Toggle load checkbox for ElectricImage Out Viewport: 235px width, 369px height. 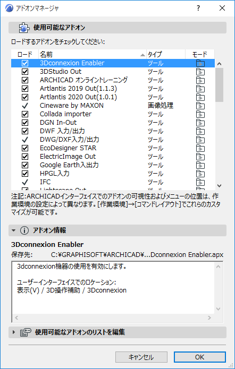25,157
